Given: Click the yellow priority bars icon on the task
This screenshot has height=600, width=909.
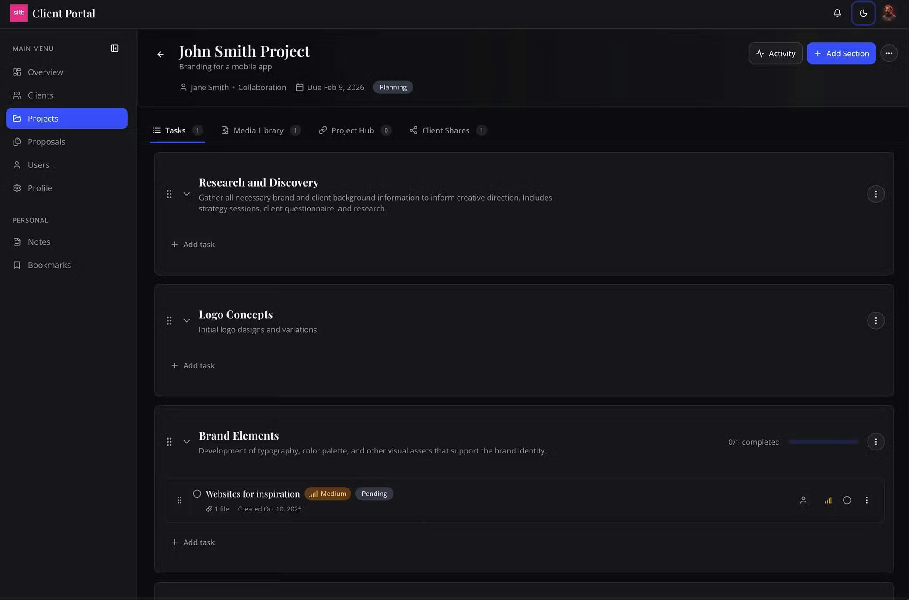Looking at the screenshot, I should click(x=827, y=500).
